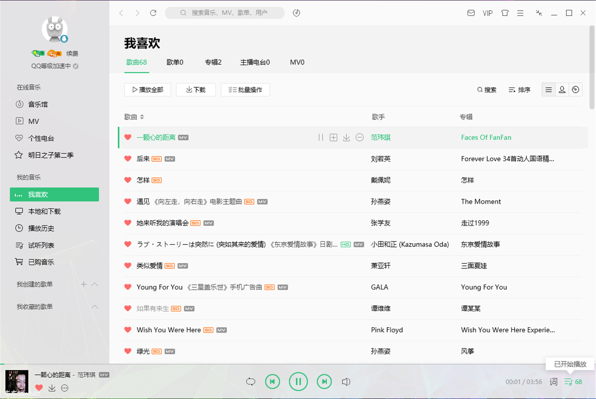Viewport: 596px width, 399px height.
Task: Unlike the song 类似爱情
Action: 128,266
